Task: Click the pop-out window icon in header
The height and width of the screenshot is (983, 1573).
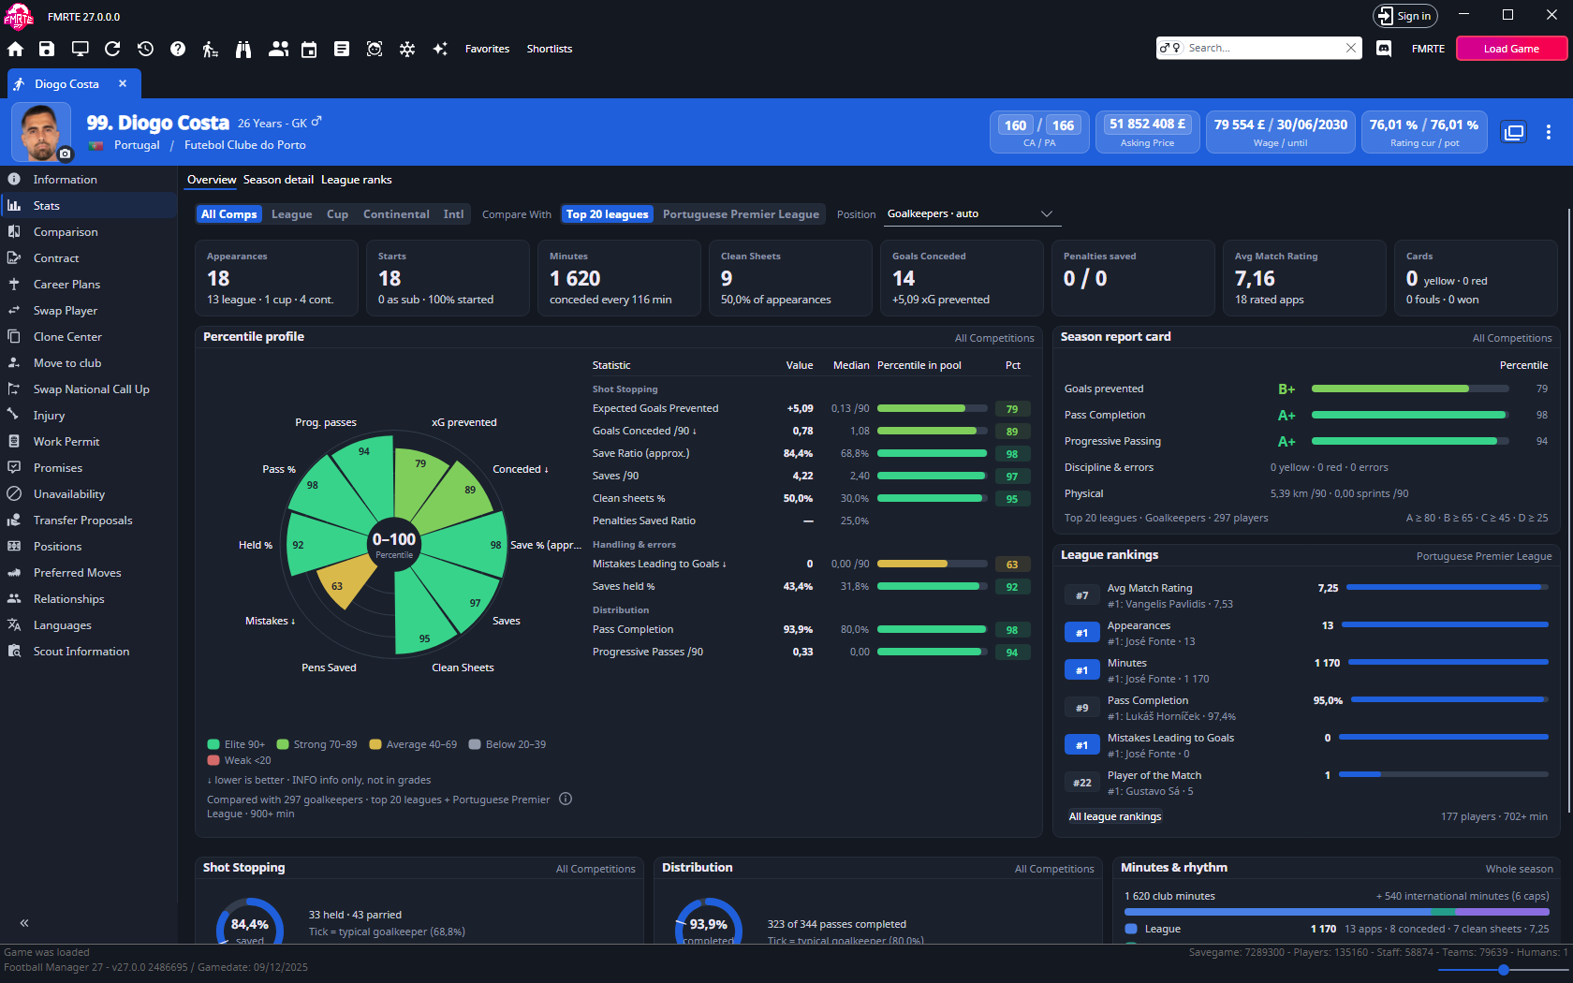Action: [x=1514, y=132]
